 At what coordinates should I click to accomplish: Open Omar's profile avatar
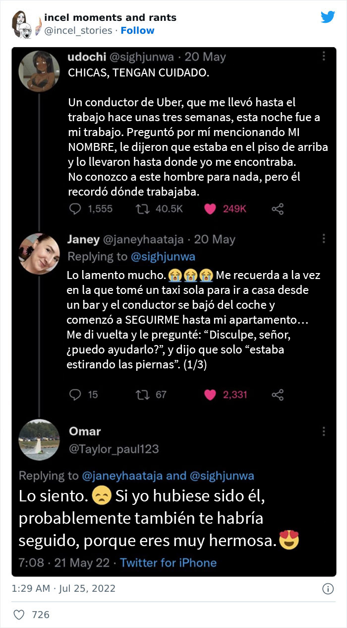[x=39, y=440]
